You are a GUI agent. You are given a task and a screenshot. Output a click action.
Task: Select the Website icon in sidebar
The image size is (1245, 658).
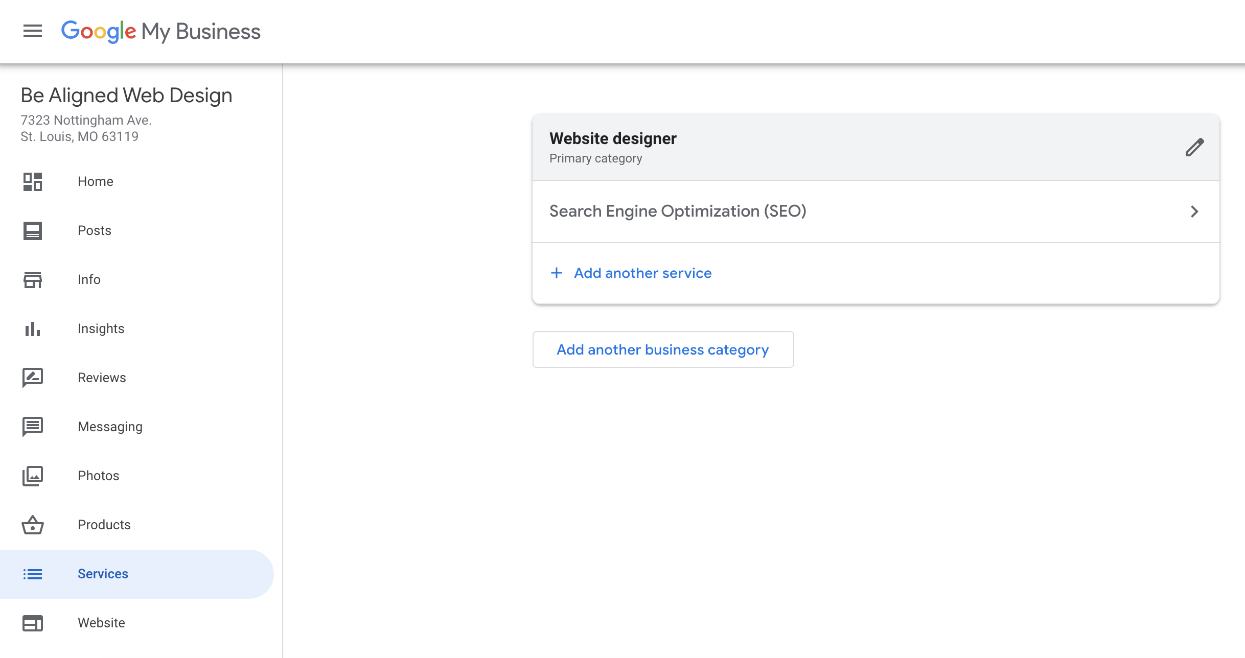pos(33,623)
